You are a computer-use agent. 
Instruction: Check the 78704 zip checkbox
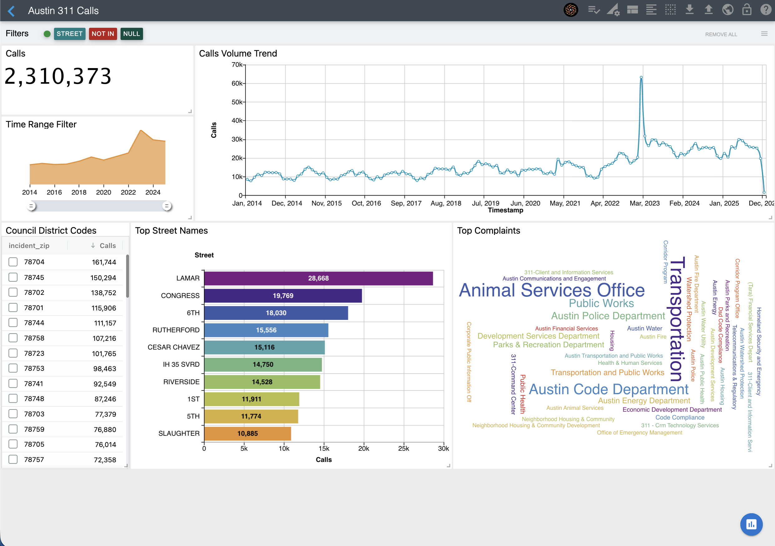(x=13, y=262)
